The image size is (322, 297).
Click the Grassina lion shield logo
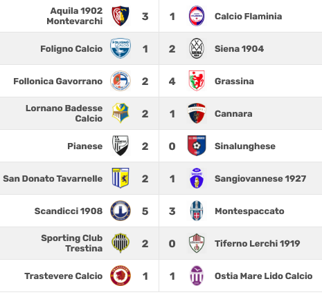pos(197,81)
